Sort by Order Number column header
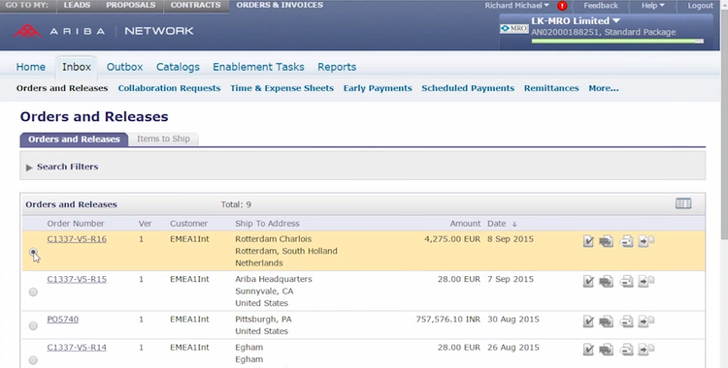728x368 pixels. point(75,224)
